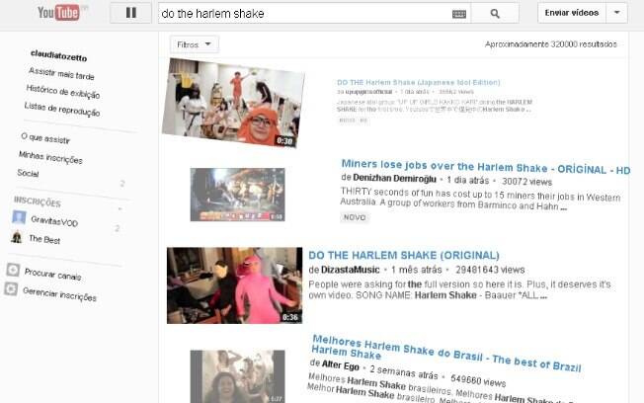Viewport: 644px width, 403px height.
Task: Select Social in sidebar
Action: [x=28, y=174]
